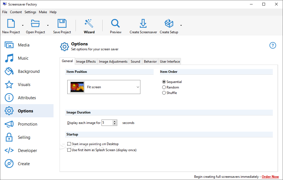Click the image duration seconds field
The image size is (283, 180).
point(107,123)
